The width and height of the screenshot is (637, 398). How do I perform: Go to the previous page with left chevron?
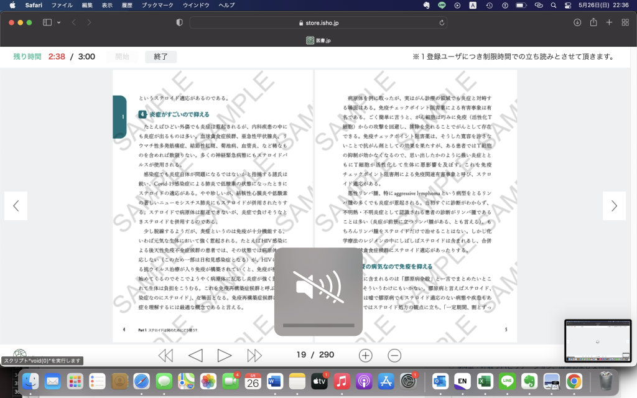tap(16, 206)
